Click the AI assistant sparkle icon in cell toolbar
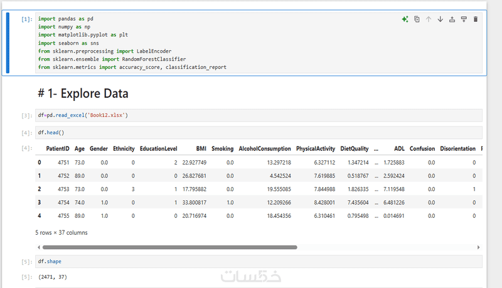 click(x=405, y=19)
